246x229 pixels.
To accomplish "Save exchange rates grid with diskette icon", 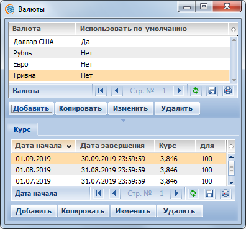I will 209,194.
